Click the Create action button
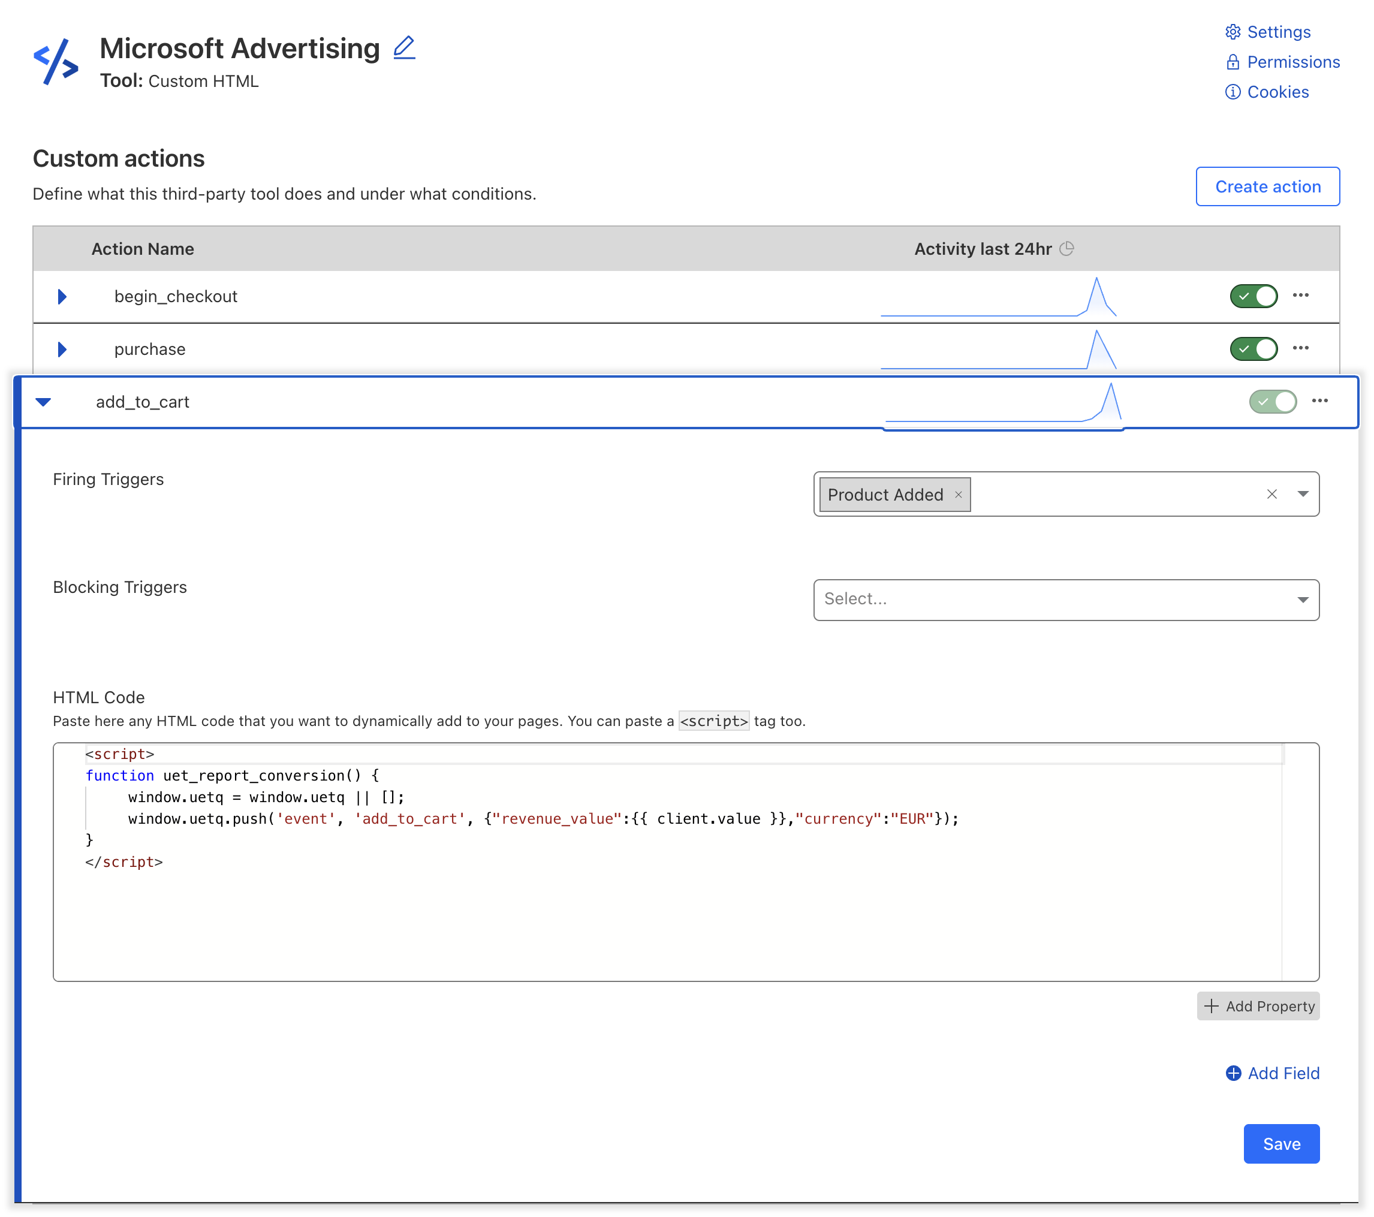Viewport: 1374px width, 1217px height. coord(1268,186)
